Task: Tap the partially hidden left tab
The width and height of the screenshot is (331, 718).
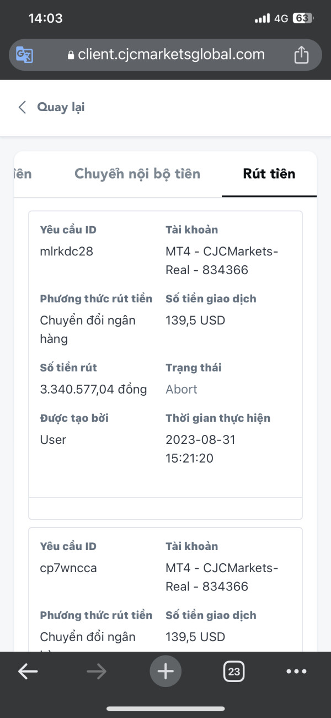Action: pos(23,174)
